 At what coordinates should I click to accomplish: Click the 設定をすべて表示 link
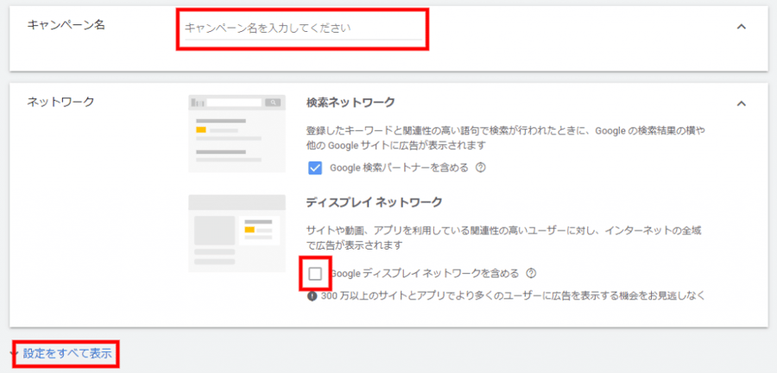coord(66,354)
